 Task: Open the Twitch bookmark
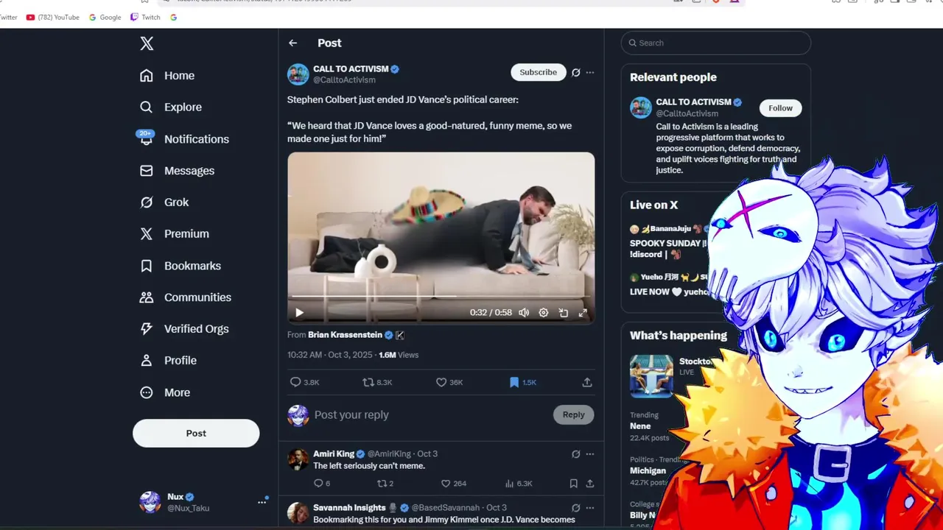tap(145, 18)
